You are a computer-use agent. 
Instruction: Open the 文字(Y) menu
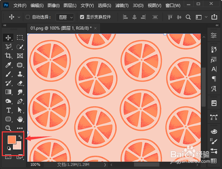(87, 6)
